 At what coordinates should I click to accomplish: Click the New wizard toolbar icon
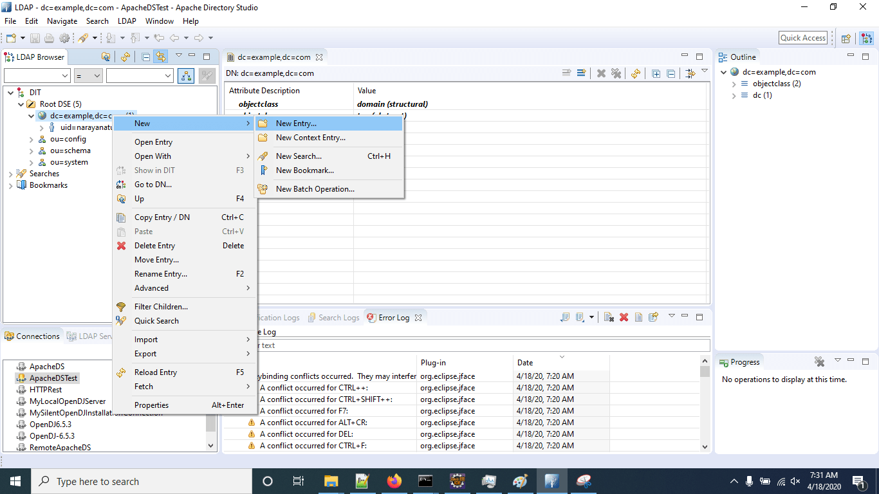coord(11,38)
